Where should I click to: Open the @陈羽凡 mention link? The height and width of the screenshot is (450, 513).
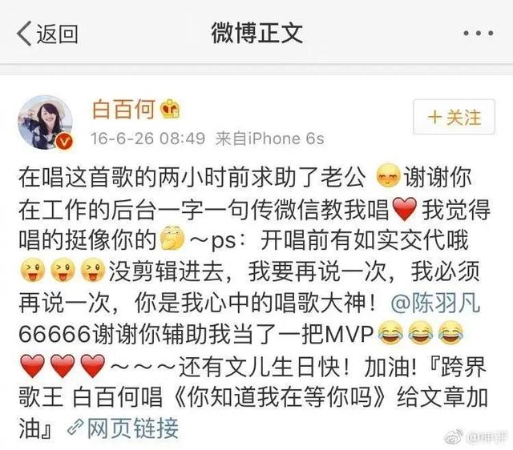click(x=435, y=303)
